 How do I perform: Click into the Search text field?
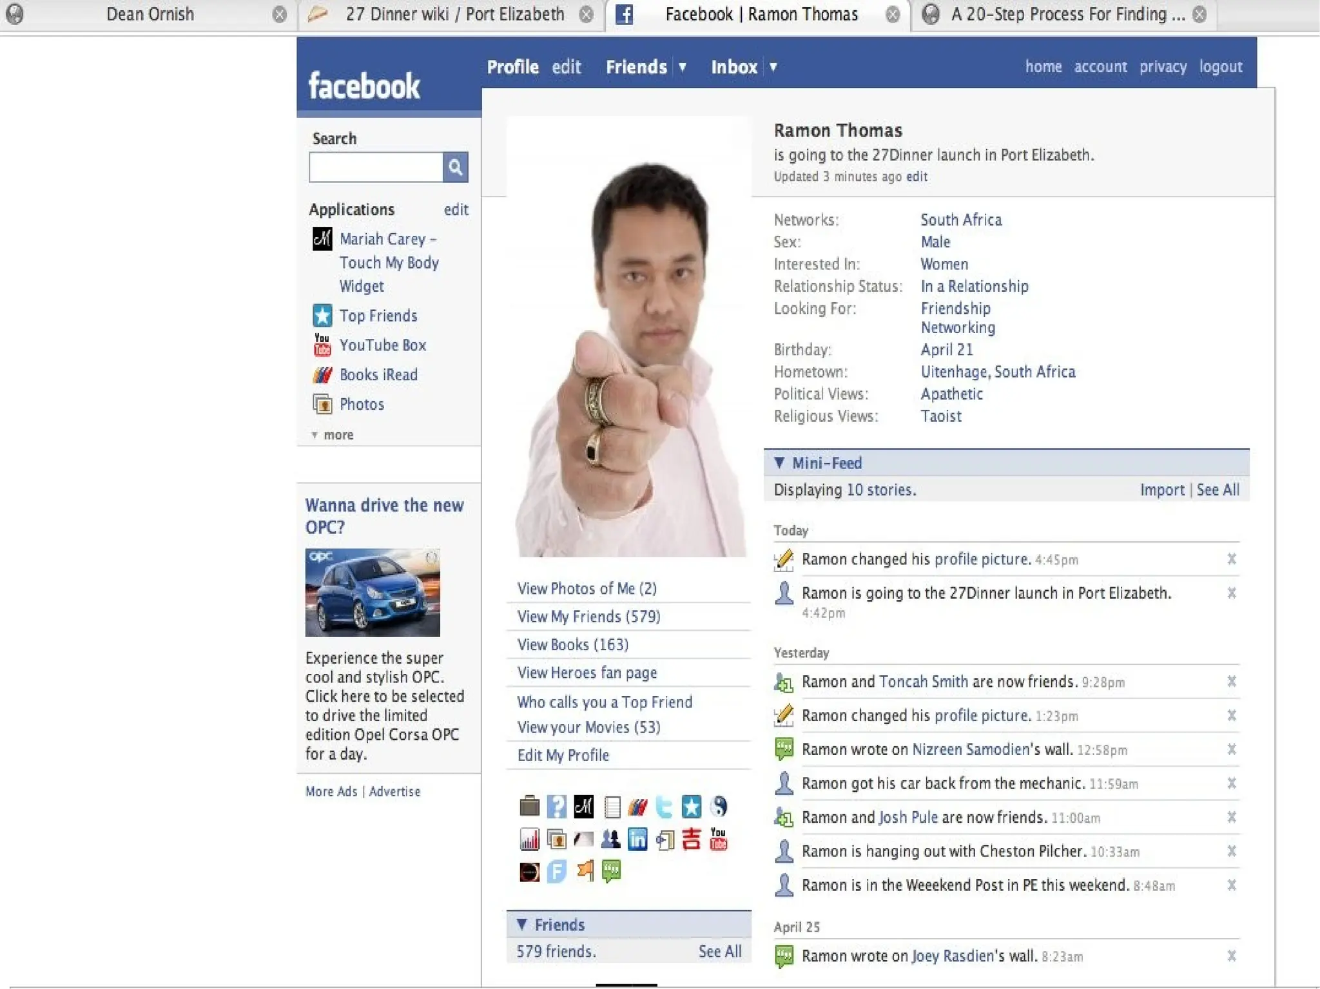coord(376,168)
